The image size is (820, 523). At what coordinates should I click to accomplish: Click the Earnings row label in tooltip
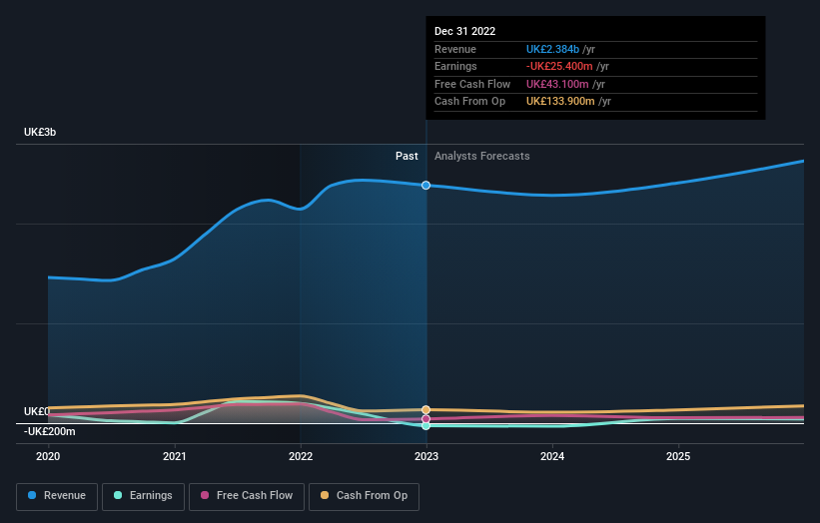[x=456, y=66]
